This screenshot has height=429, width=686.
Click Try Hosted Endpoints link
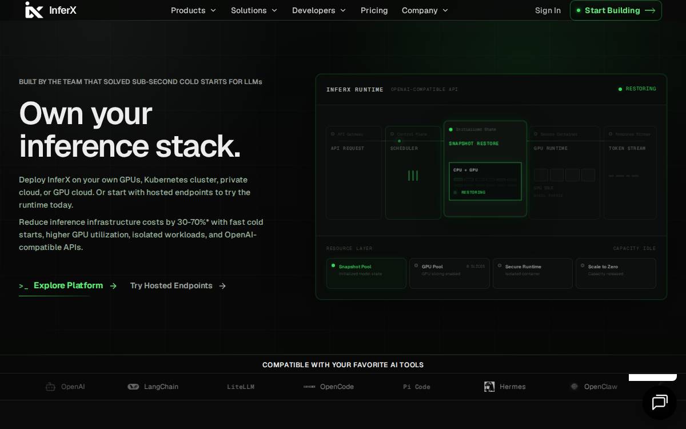178,286
